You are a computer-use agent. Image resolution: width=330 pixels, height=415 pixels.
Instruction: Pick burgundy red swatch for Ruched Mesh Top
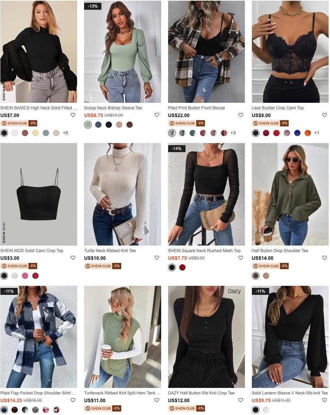(x=182, y=268)
